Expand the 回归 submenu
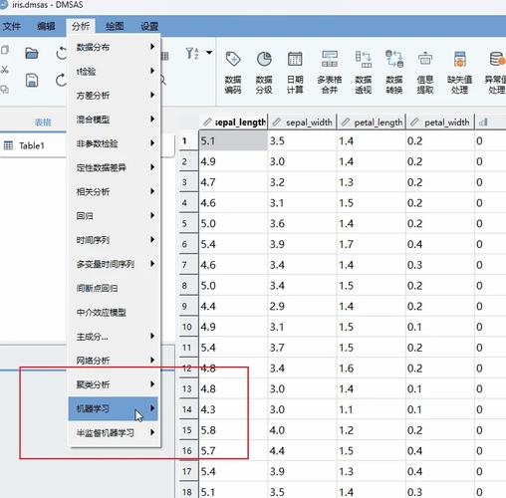The width and height of the screenshot is (506, 498). tap(115, 216)
